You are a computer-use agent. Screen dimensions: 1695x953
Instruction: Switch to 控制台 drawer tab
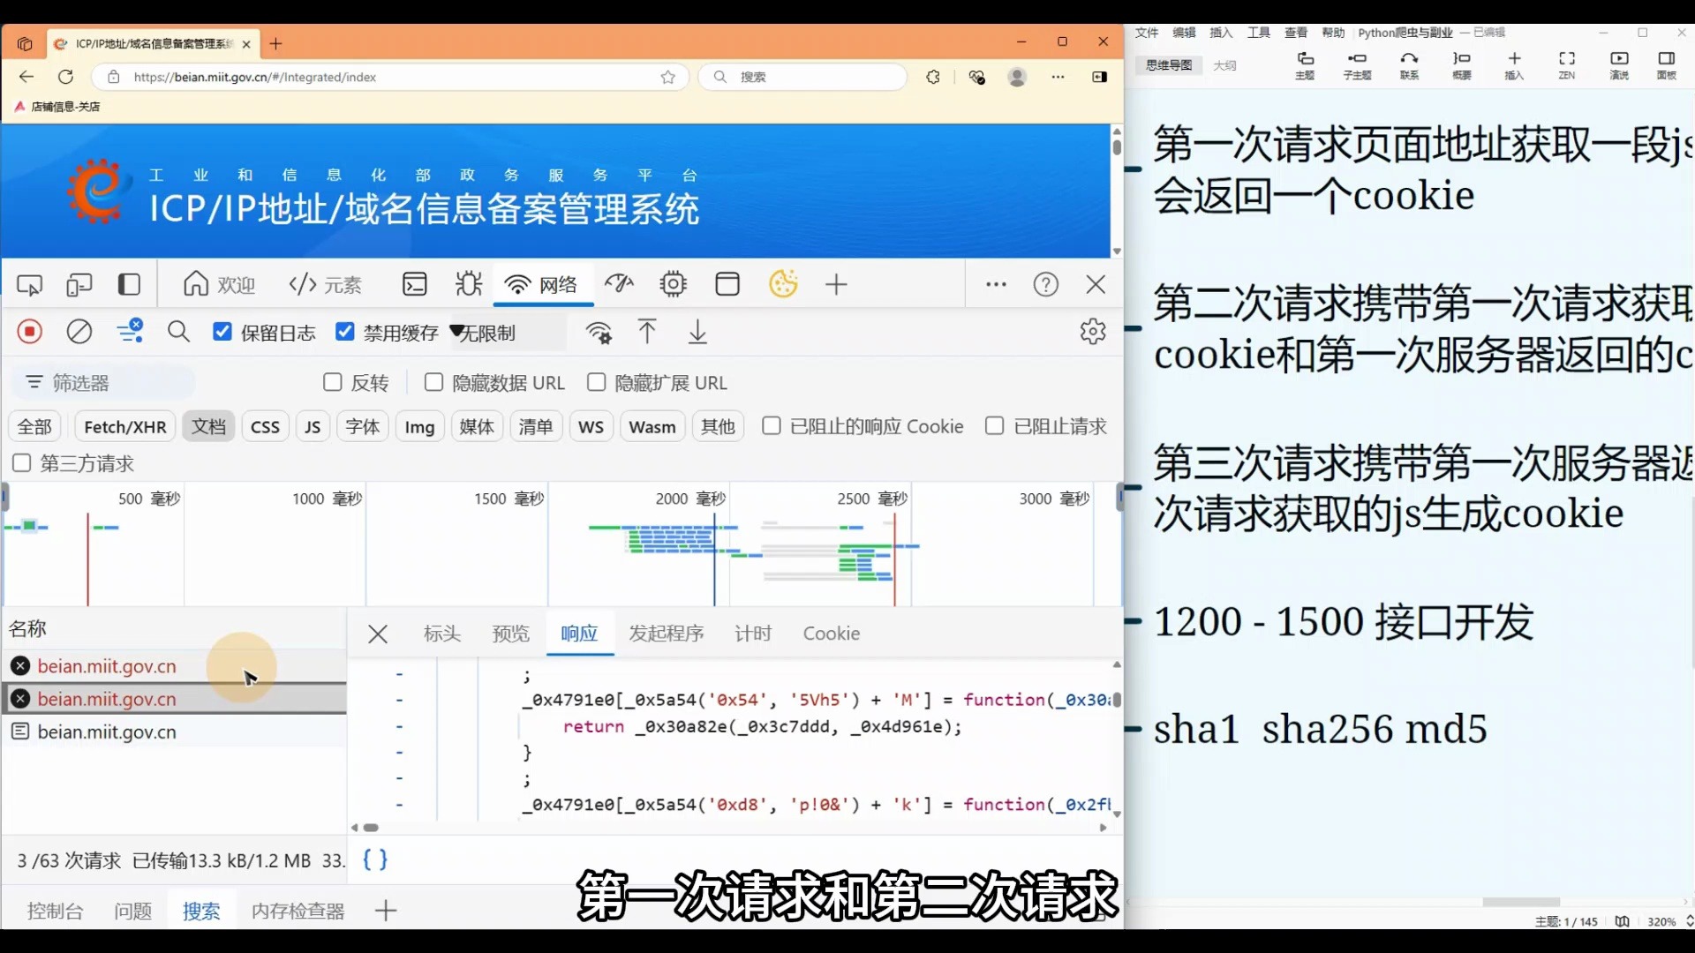[x=56, y=911]
